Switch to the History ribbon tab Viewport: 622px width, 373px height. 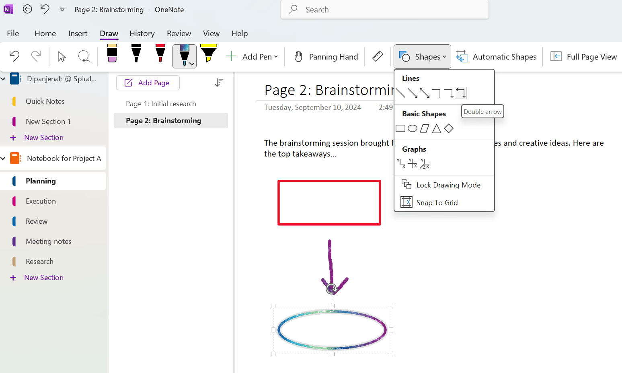(x=142, y=33)
